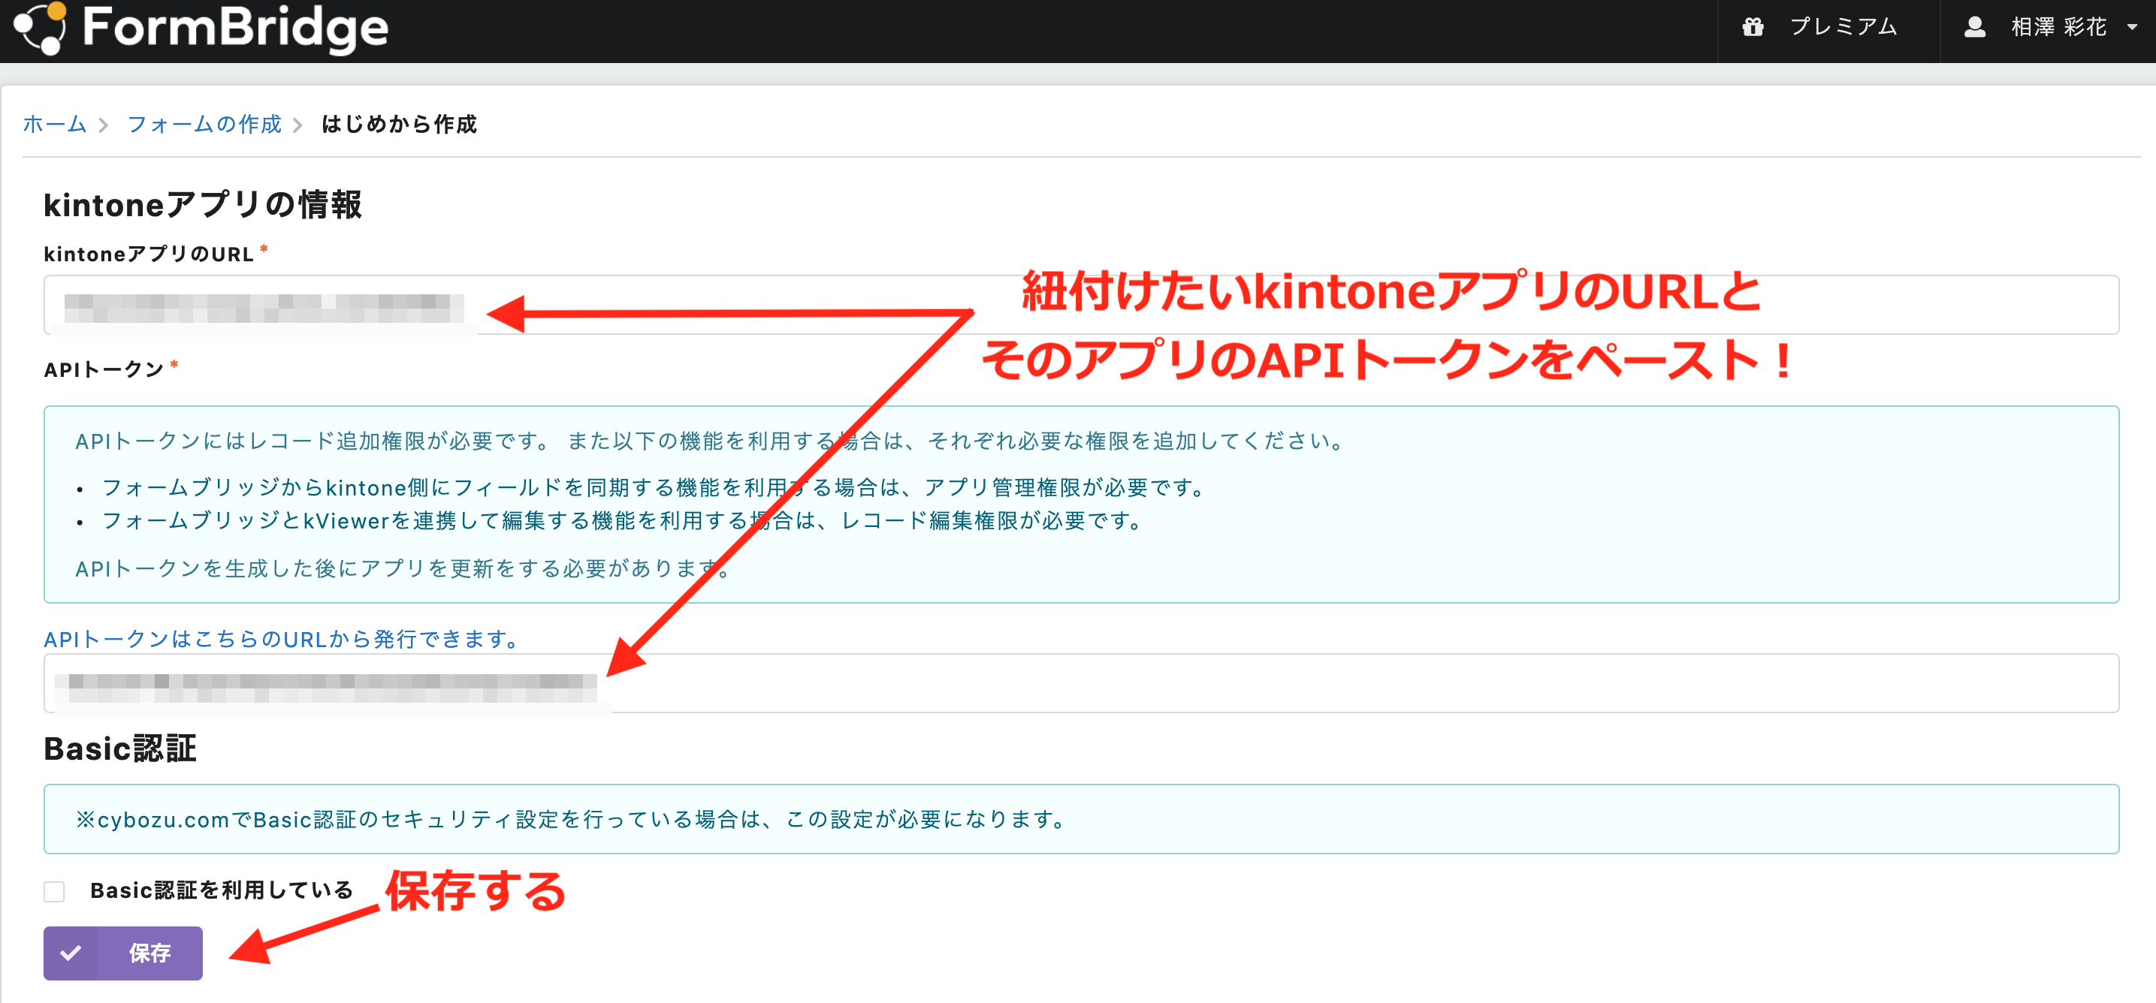Click the APIトークン field label

coord(104,369)
